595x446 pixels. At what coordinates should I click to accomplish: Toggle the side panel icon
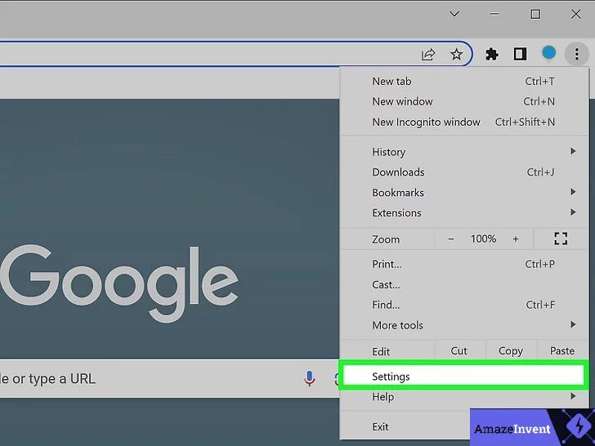(x=520, y=54)
